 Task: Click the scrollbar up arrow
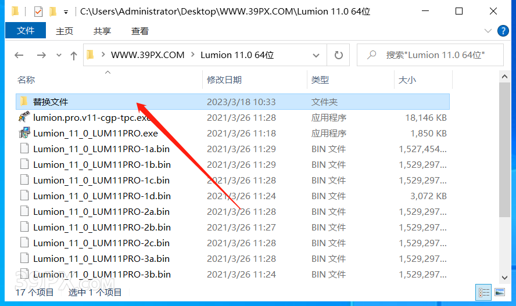[504, 77]
